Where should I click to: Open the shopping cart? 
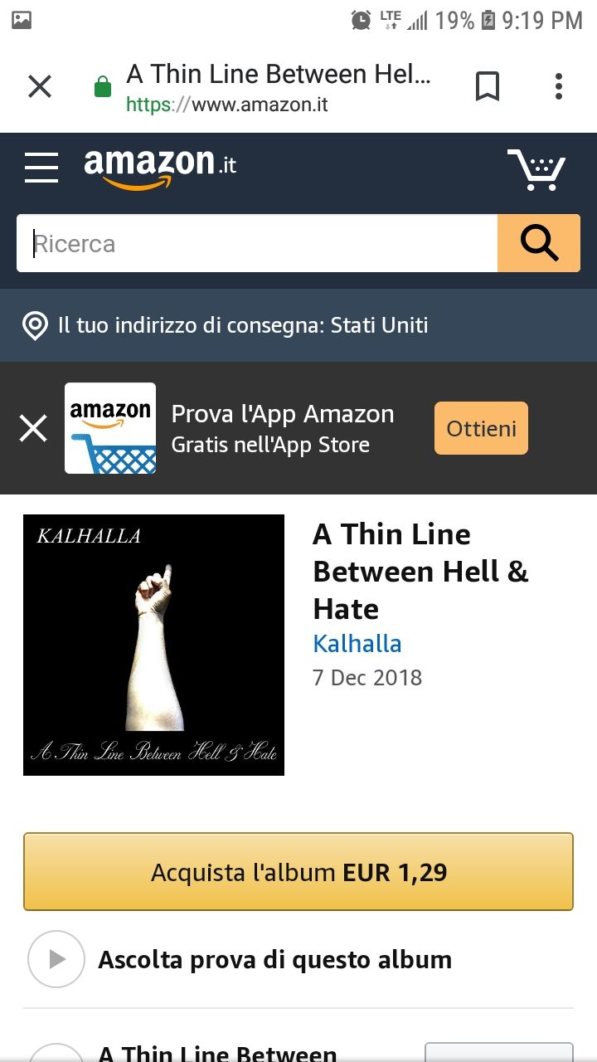pyautogui.click(x=536, y=169)
